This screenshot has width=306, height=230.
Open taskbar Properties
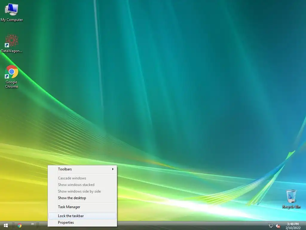[82, 223]
